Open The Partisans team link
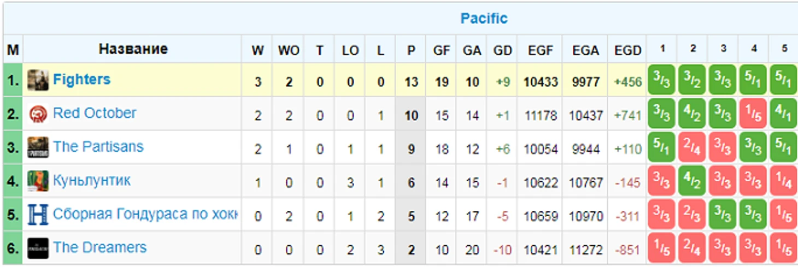This screenshot has width=798, height=267. (x=98, y=147)
